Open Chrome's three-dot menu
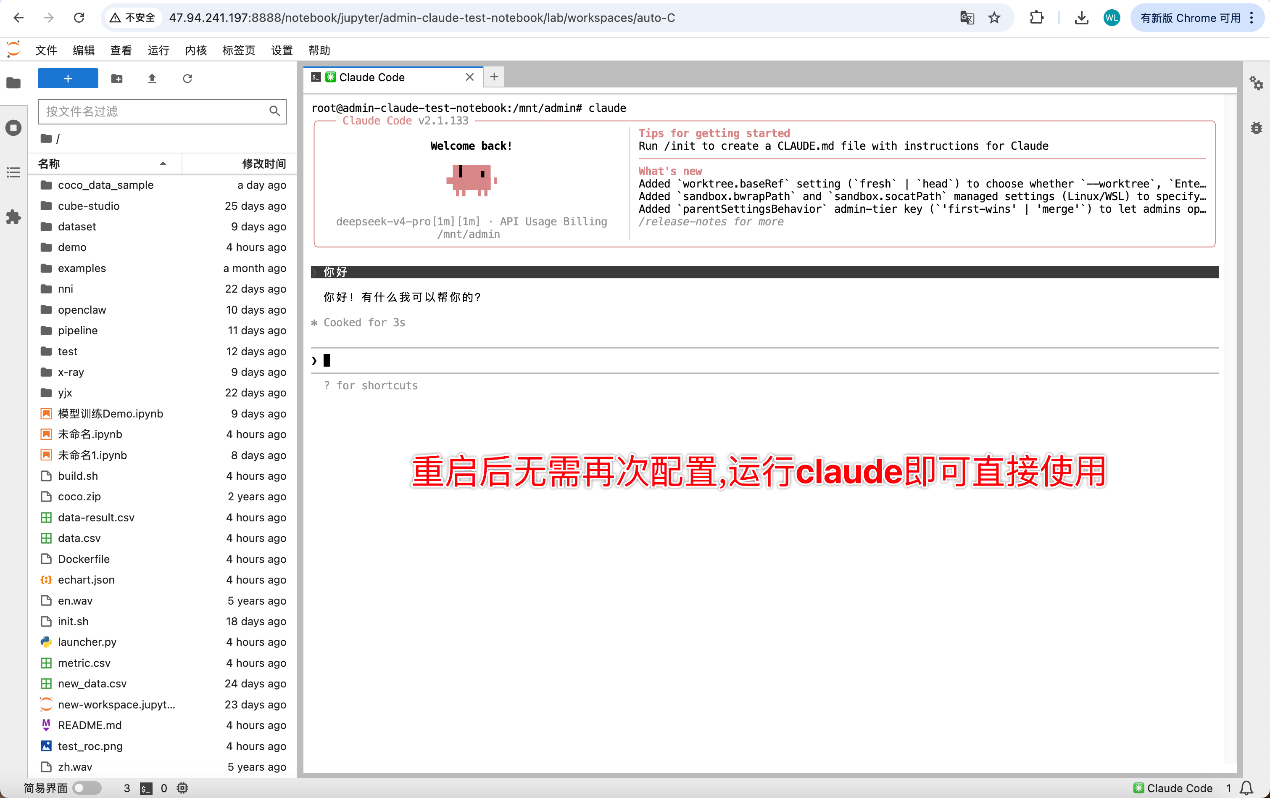The width and height of the screenshot is (1270, 798). 1252,18
